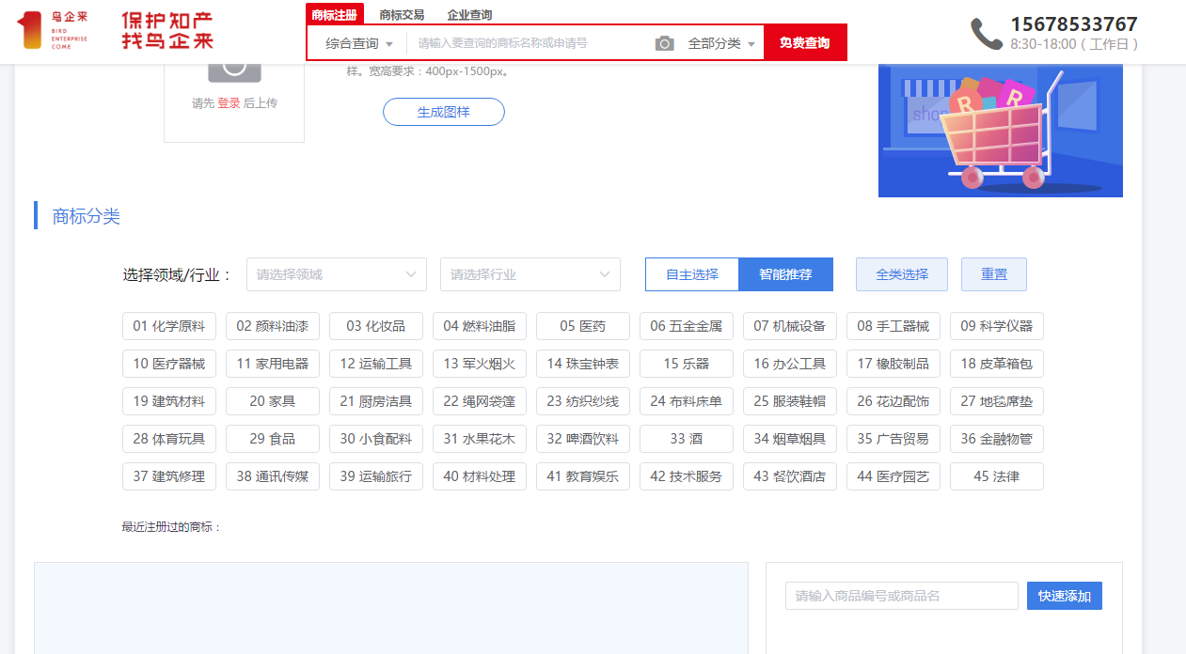The height and width of the screenshot is (654, 1186).
Task: Focus the trademark name search input
Action: (529, 43)
